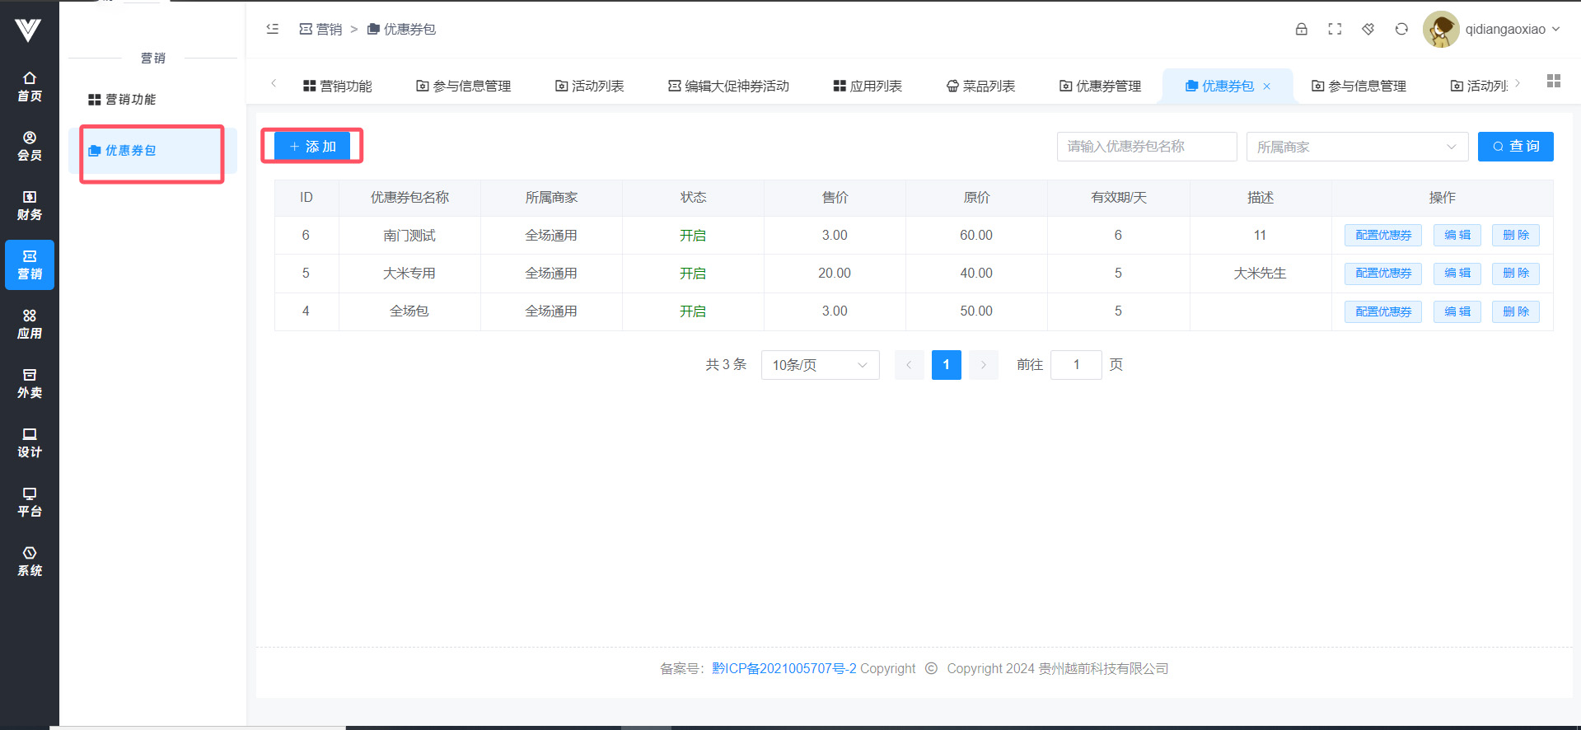Go to 首页 in sidebar

click(30, 87)
